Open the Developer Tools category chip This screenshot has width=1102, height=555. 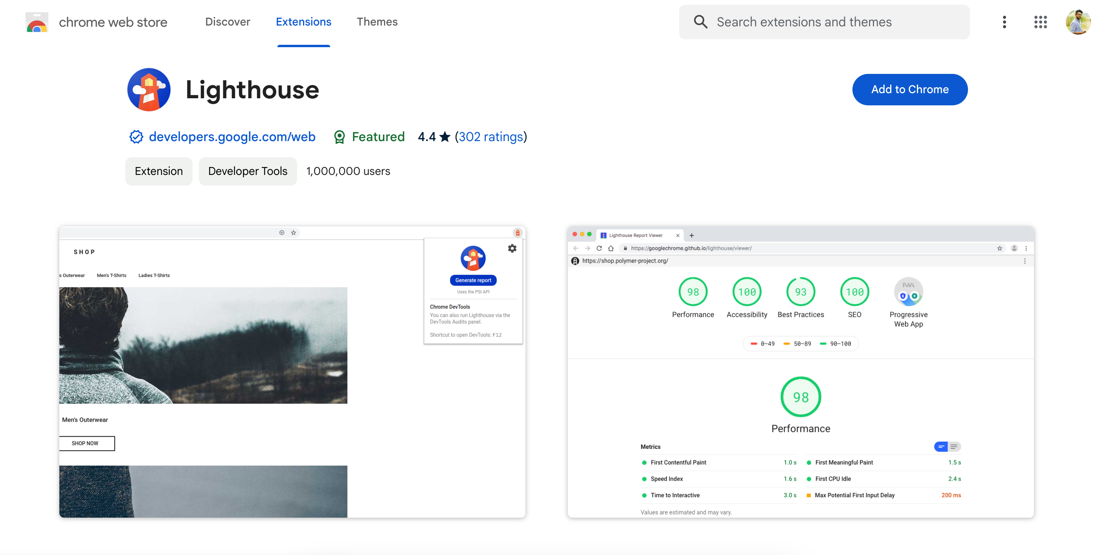point(248,171)
